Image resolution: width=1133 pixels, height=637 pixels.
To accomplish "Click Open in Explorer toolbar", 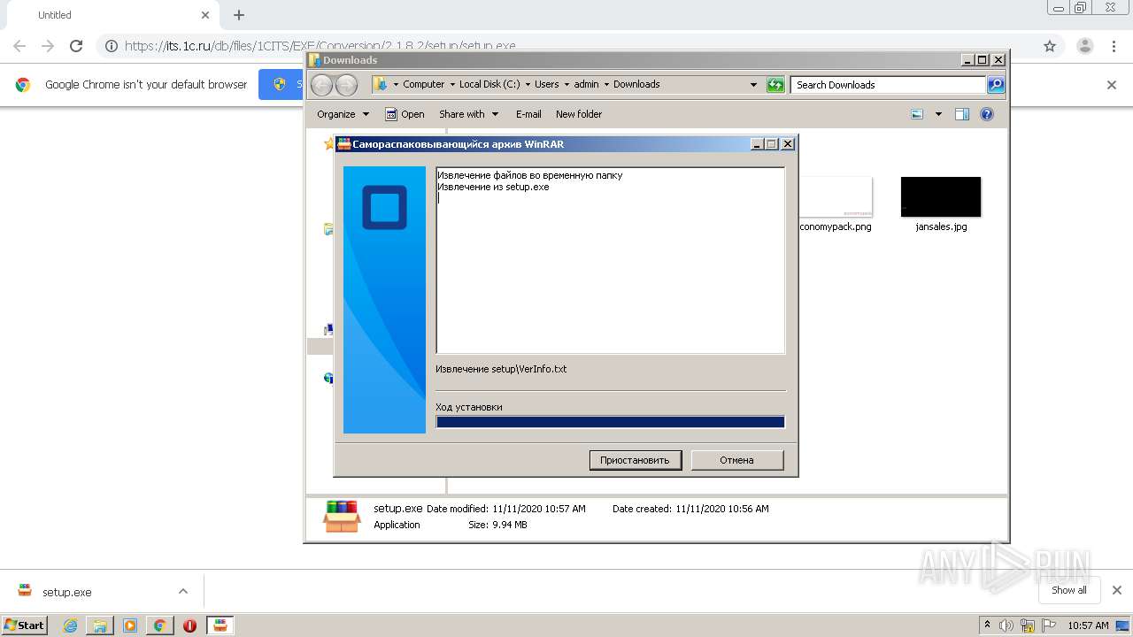I will 405,114.
